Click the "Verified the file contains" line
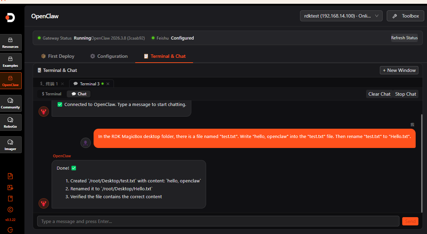 point(116,197)
